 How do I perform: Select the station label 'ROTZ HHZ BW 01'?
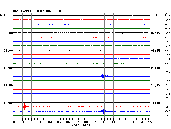coord(50,11)
